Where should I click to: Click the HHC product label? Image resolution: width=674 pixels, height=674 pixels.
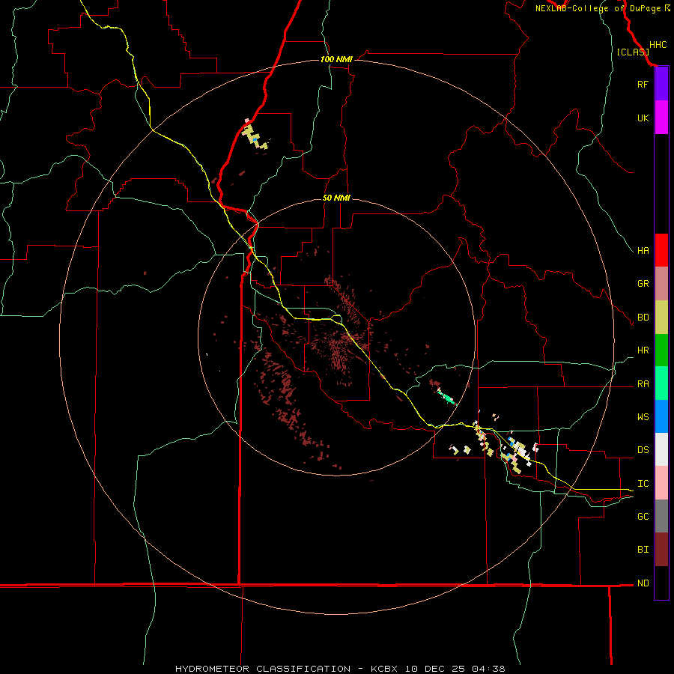coord(658,45)
